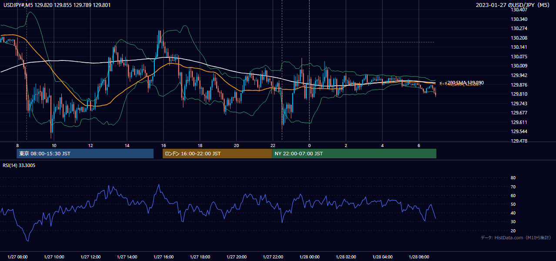This screenshot has width=556, height=261.
Task: Click price axis value 130.340
Action: 519,19
